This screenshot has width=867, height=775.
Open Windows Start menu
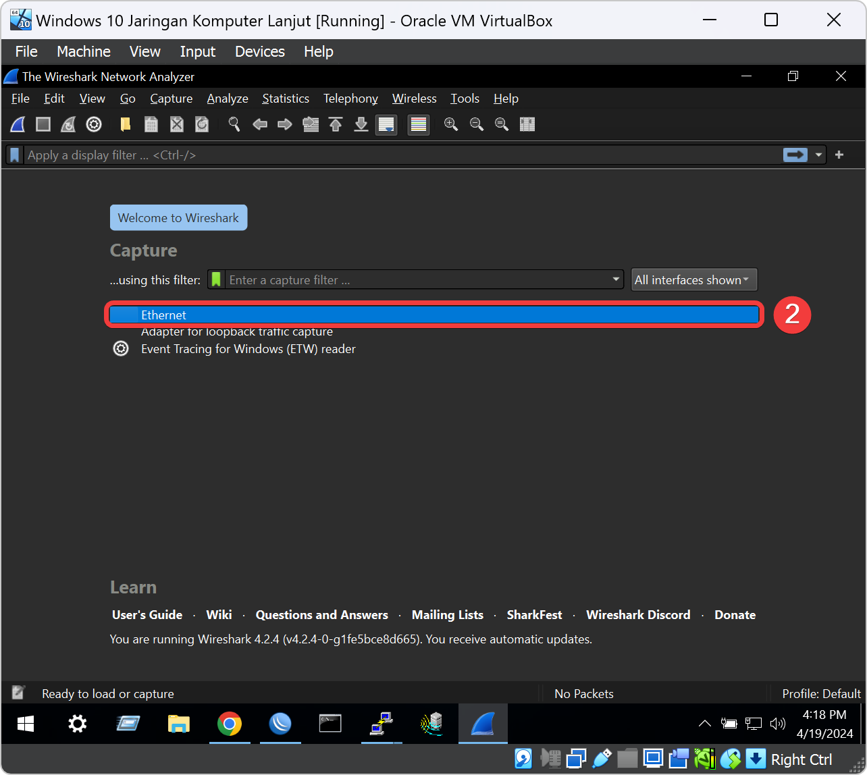26,724
